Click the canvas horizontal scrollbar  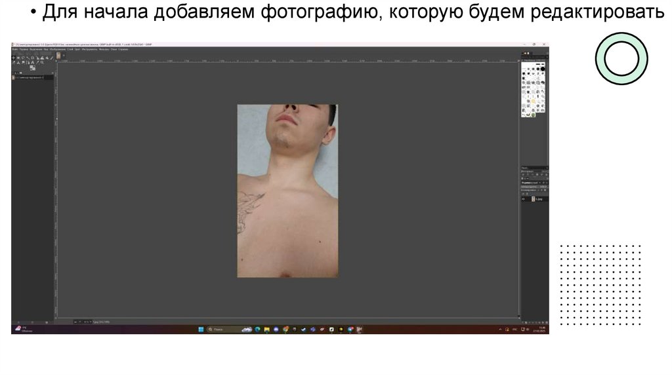(x=287, y=318)
